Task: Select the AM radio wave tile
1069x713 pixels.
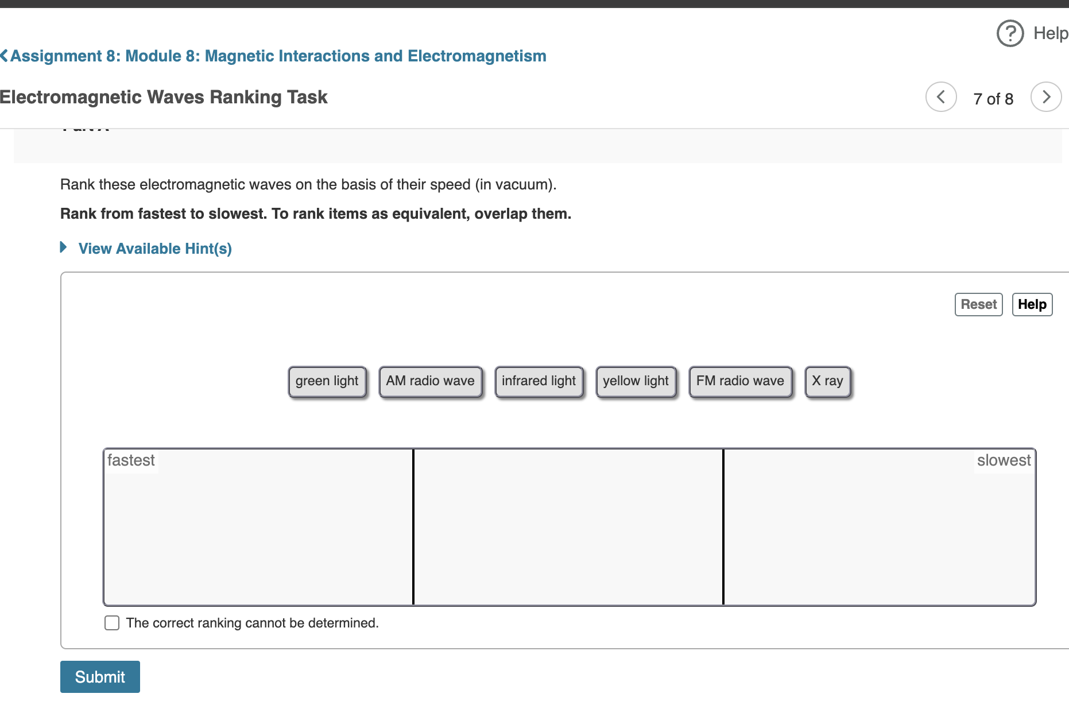Action: 430,381
